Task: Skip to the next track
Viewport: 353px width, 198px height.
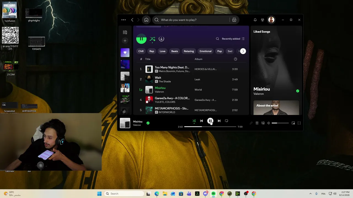Action: (219, 121)
